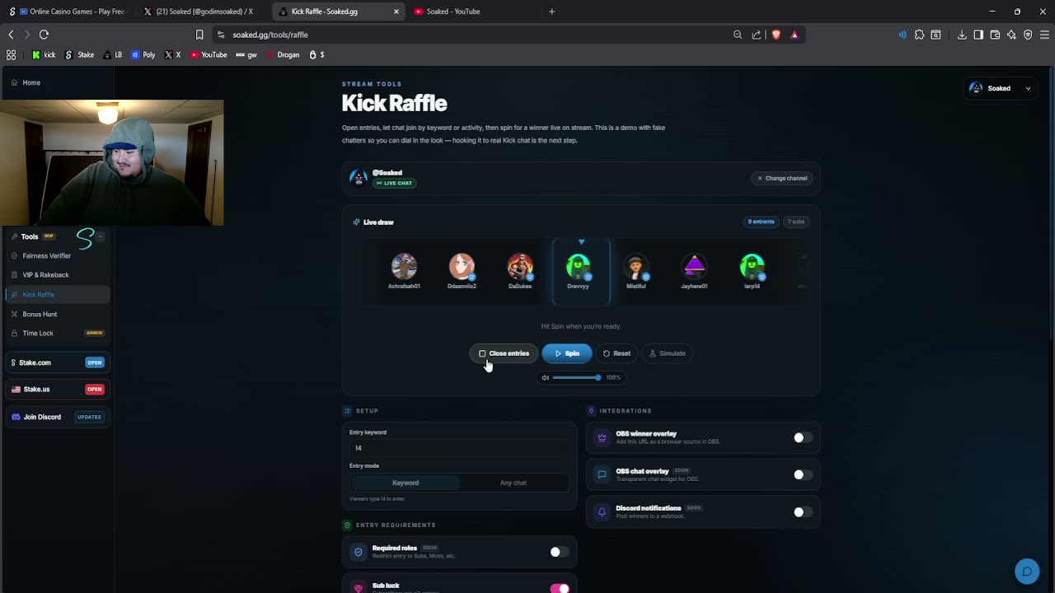Open a new browser tab
The height and width of the screenshot is (593, 1055).
551,12
